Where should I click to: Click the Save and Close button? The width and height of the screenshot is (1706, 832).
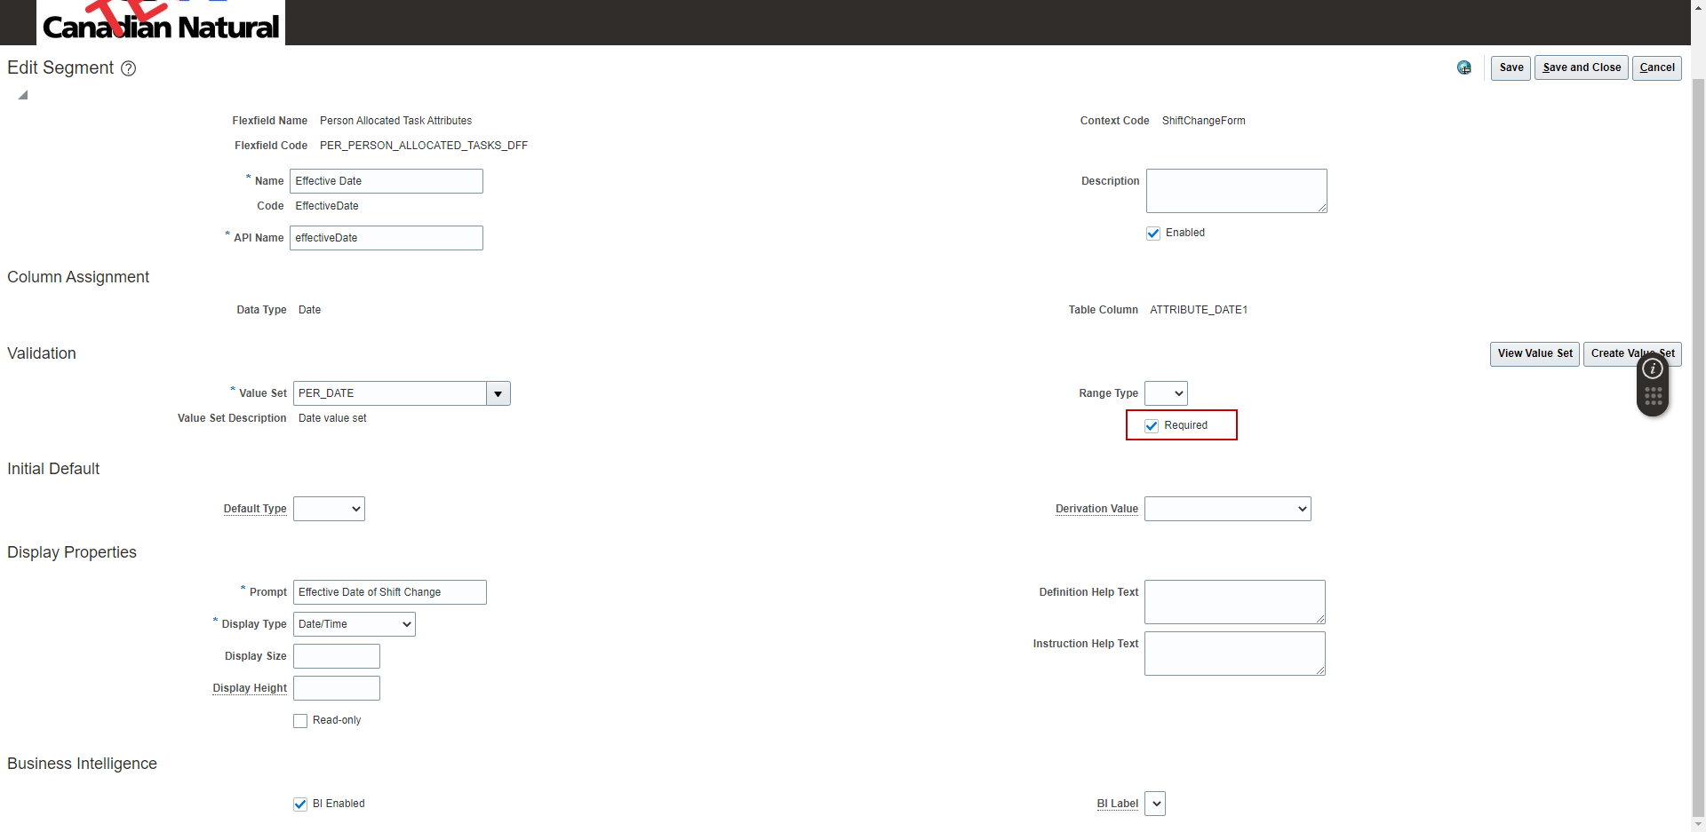pos(1581,67)
